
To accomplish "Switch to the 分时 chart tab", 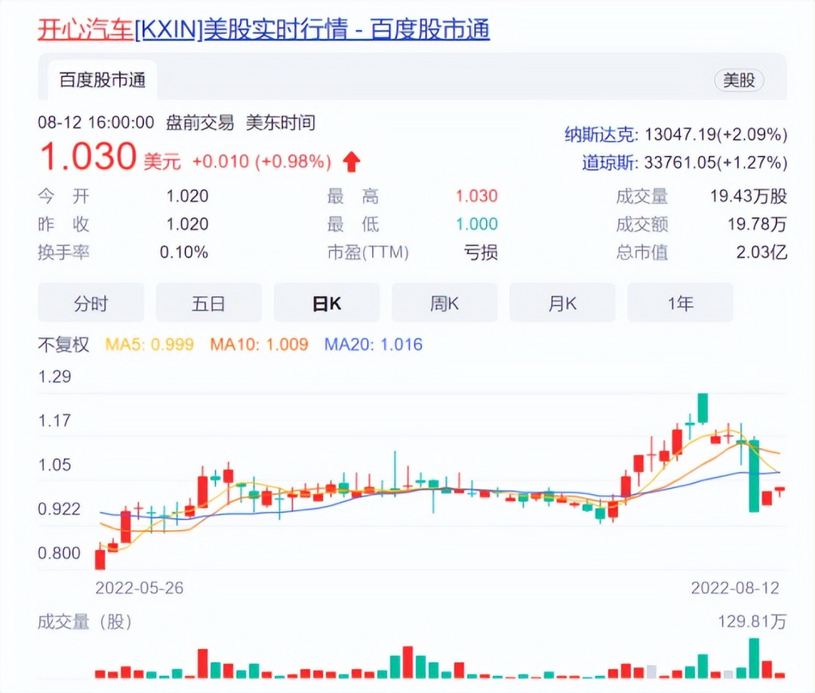I will click(91, 303).
